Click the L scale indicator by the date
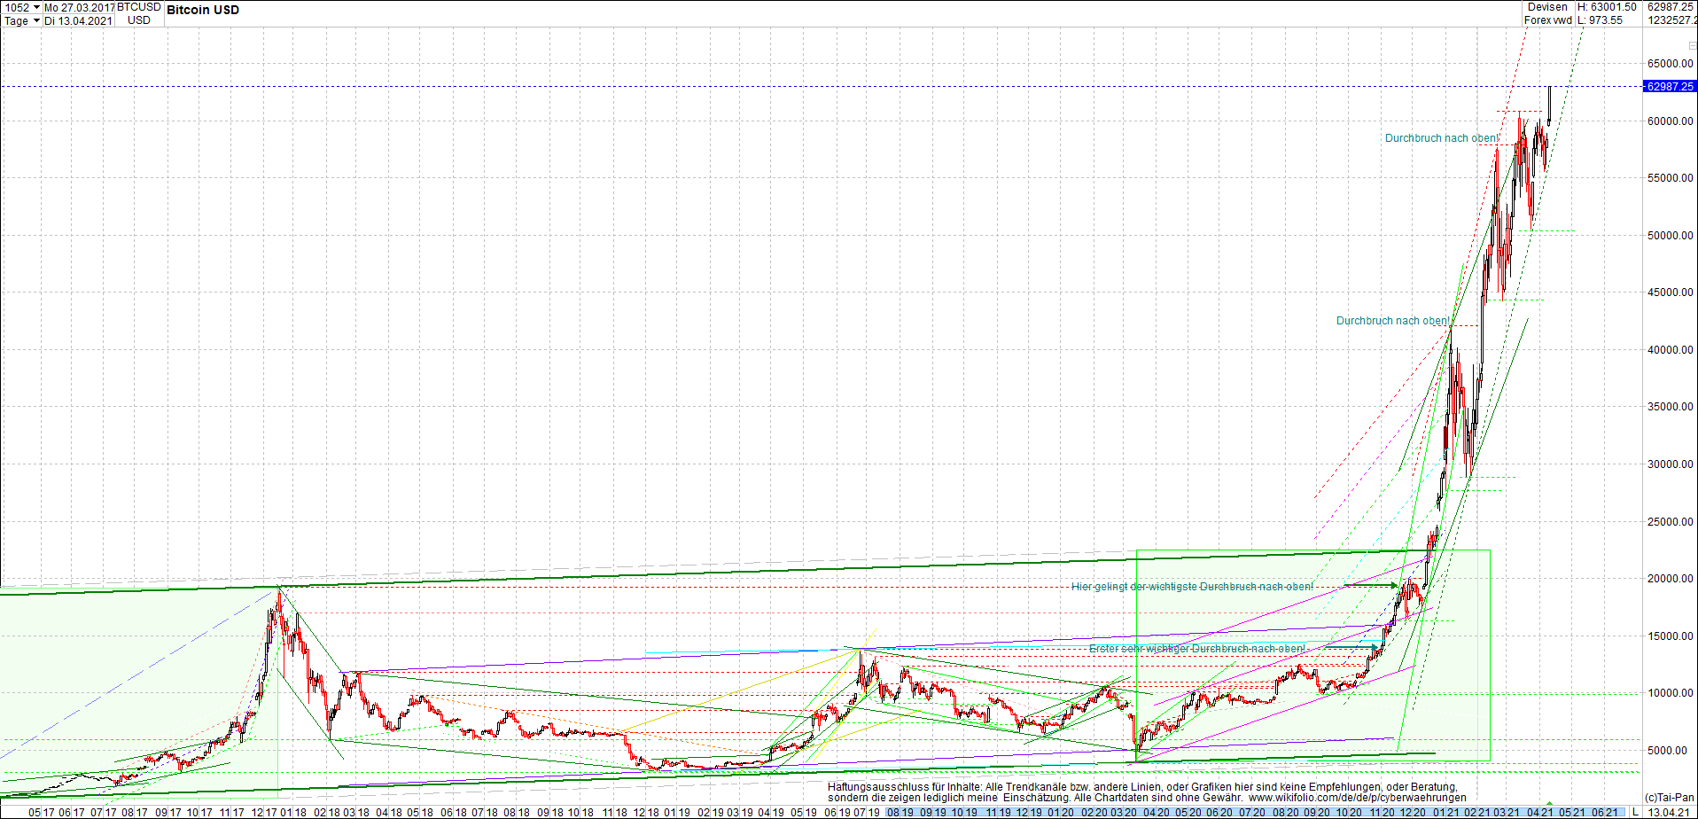This screenshot has width=1698, height=819. pyautogui.click(x=1636, y=812)
